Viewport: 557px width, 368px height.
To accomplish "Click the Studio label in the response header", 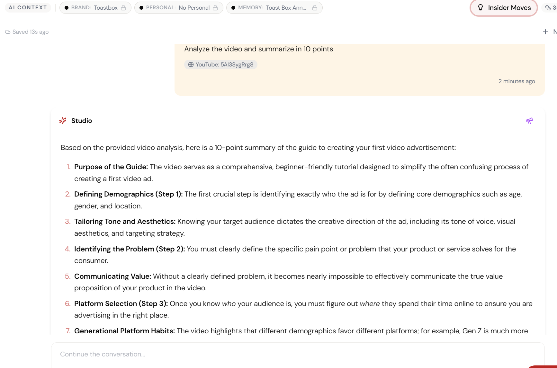I will 81,121.
